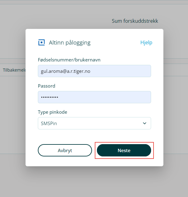
Task: Click the word Altinn in dialog title
Action: click(x=56, y=42)
